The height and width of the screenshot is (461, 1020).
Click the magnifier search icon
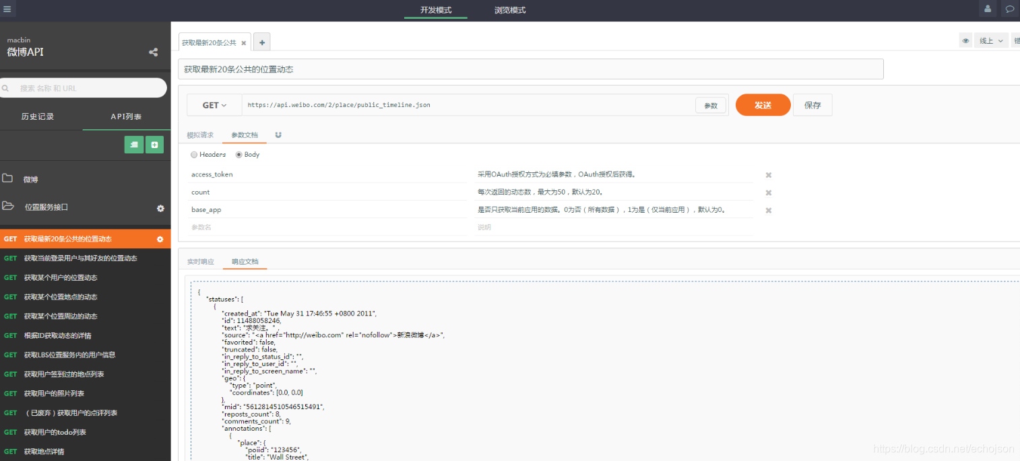5,87
